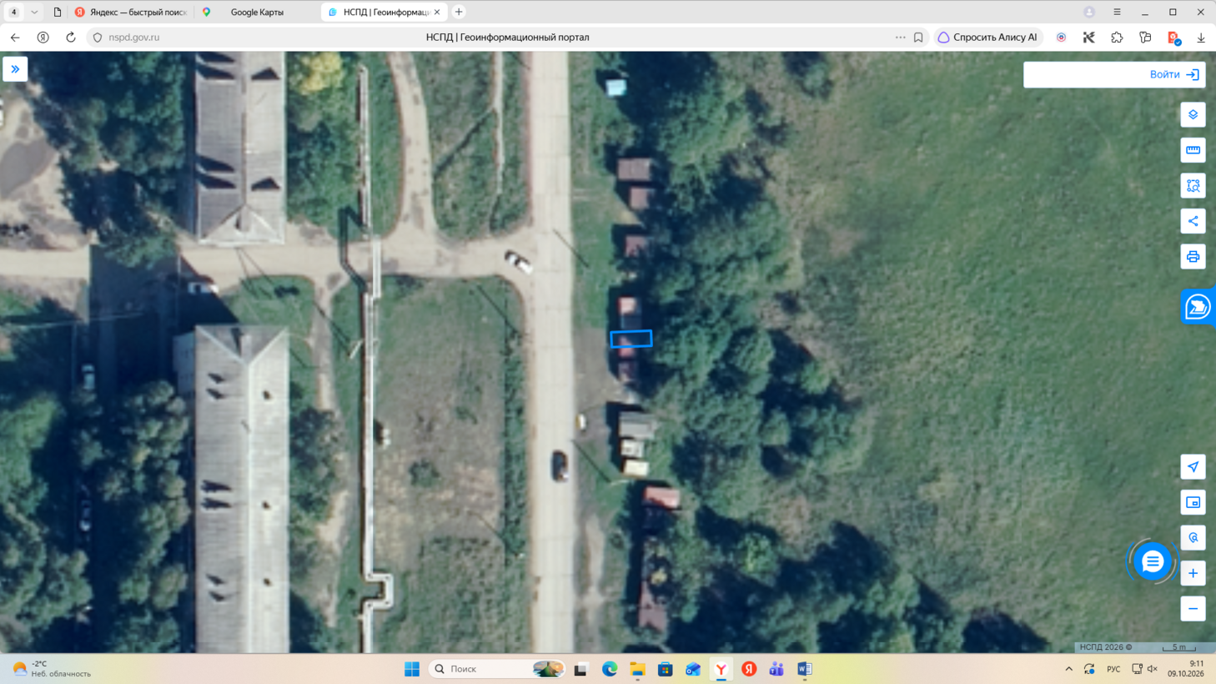Zoom in on the map
This screenshot has height=684, width=1216.
(x=1193, y=573)
